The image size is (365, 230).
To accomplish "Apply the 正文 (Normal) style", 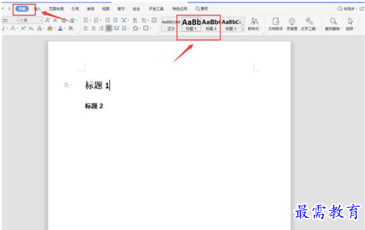I will [x=171, y=25].
